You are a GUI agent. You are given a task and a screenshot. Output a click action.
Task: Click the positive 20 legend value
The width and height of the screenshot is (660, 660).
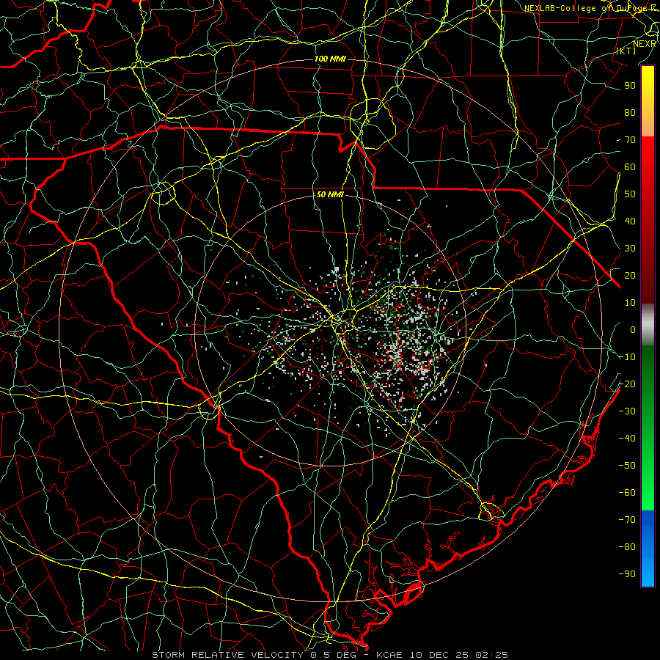click(630, 276)
